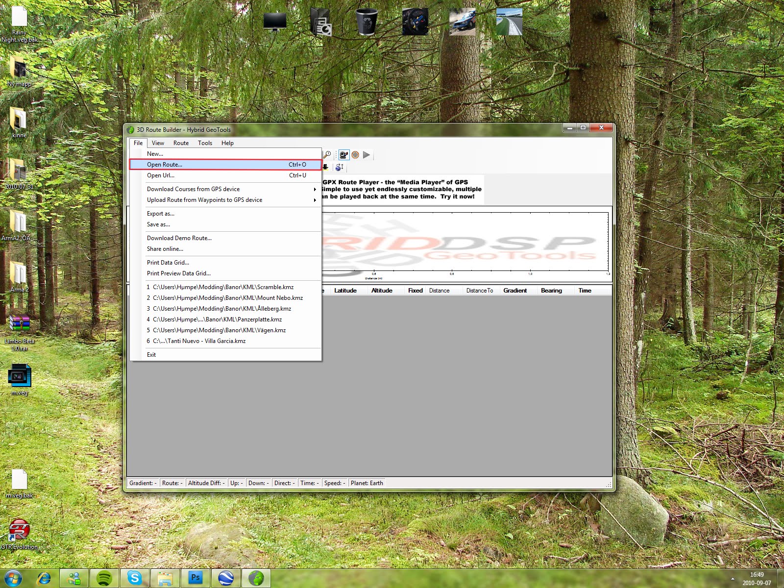
Task: Select the Limbo Beta 1.0.rar archive
Action: coord(19,332)
